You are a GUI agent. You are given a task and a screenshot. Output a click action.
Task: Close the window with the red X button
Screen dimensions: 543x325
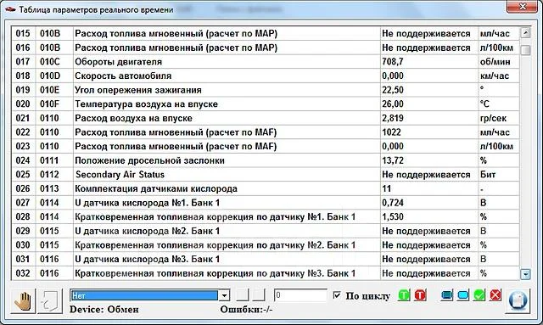pos(522,7)
